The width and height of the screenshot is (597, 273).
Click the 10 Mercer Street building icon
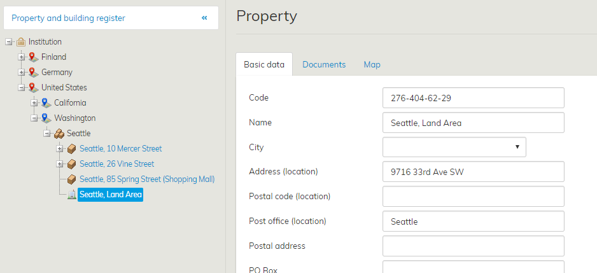coord(71,149)
